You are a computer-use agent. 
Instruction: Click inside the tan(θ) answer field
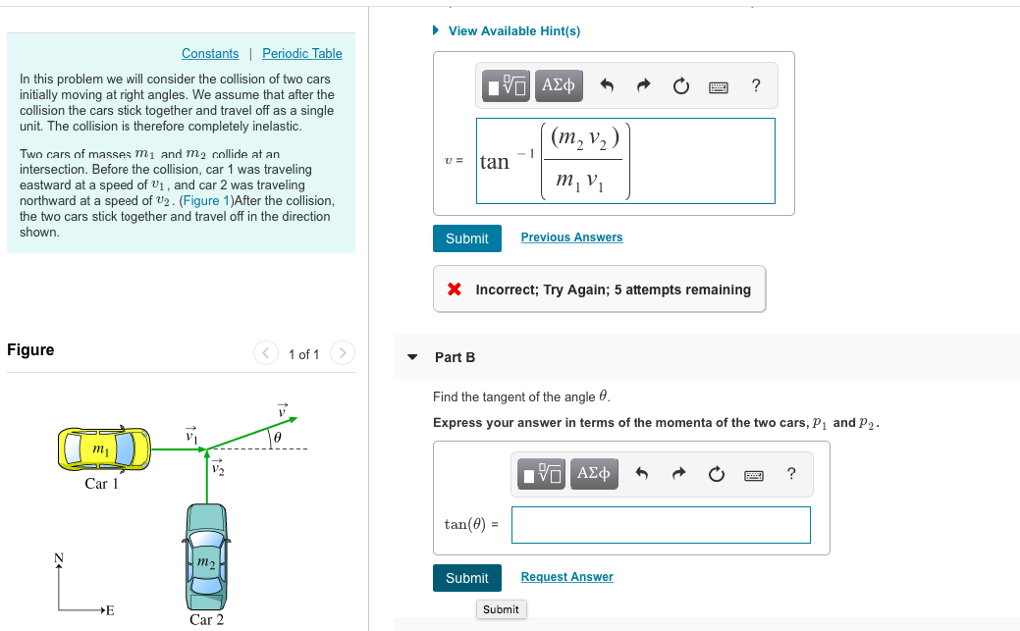point(660,525)
